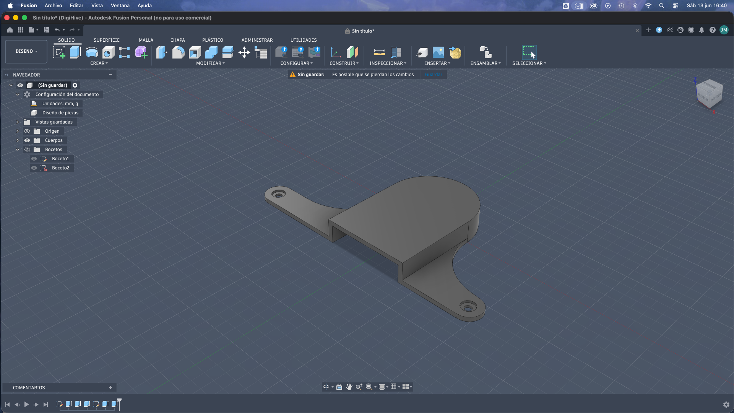Open the INSPECCIONAR dropdown menu
Viewport: 734px width, 413px height.
[x=388, y=63]
